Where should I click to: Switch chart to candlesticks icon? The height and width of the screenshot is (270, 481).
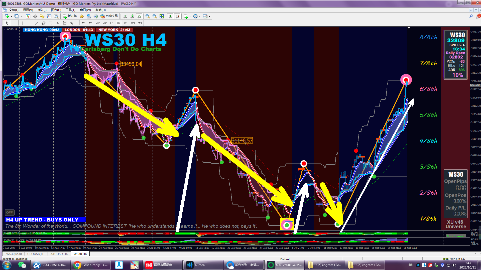click(x=132, y=16)
